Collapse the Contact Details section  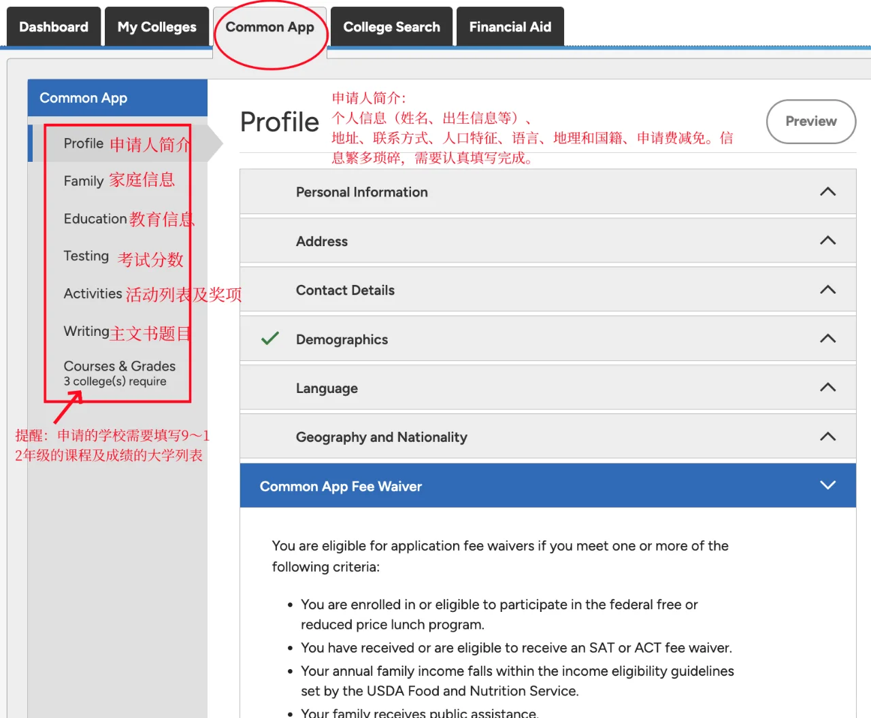(x=827, y=289)
